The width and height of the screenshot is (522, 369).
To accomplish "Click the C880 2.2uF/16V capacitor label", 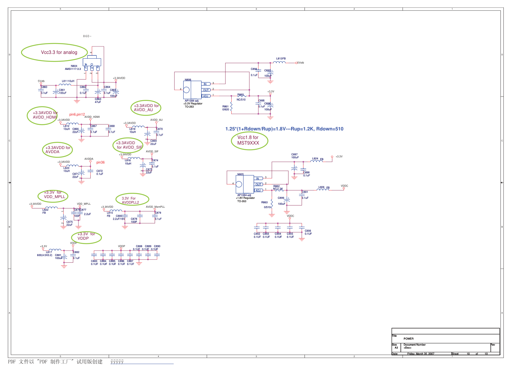I will [119, 217].
